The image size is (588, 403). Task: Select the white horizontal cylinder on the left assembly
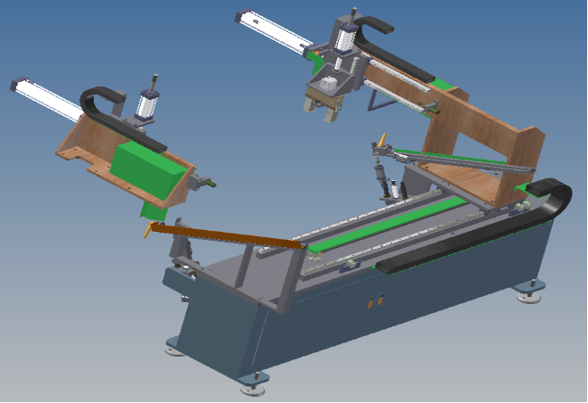[x=47, y=99]
